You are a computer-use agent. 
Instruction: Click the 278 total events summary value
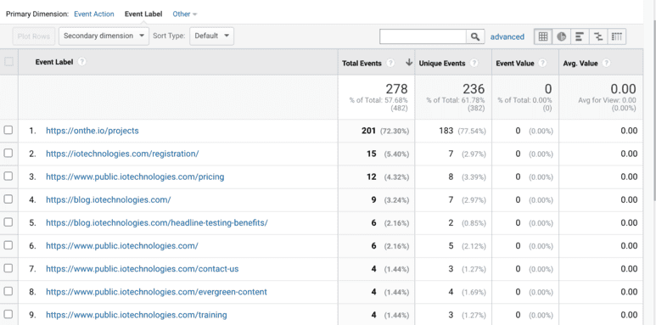[x=396, y=88]
